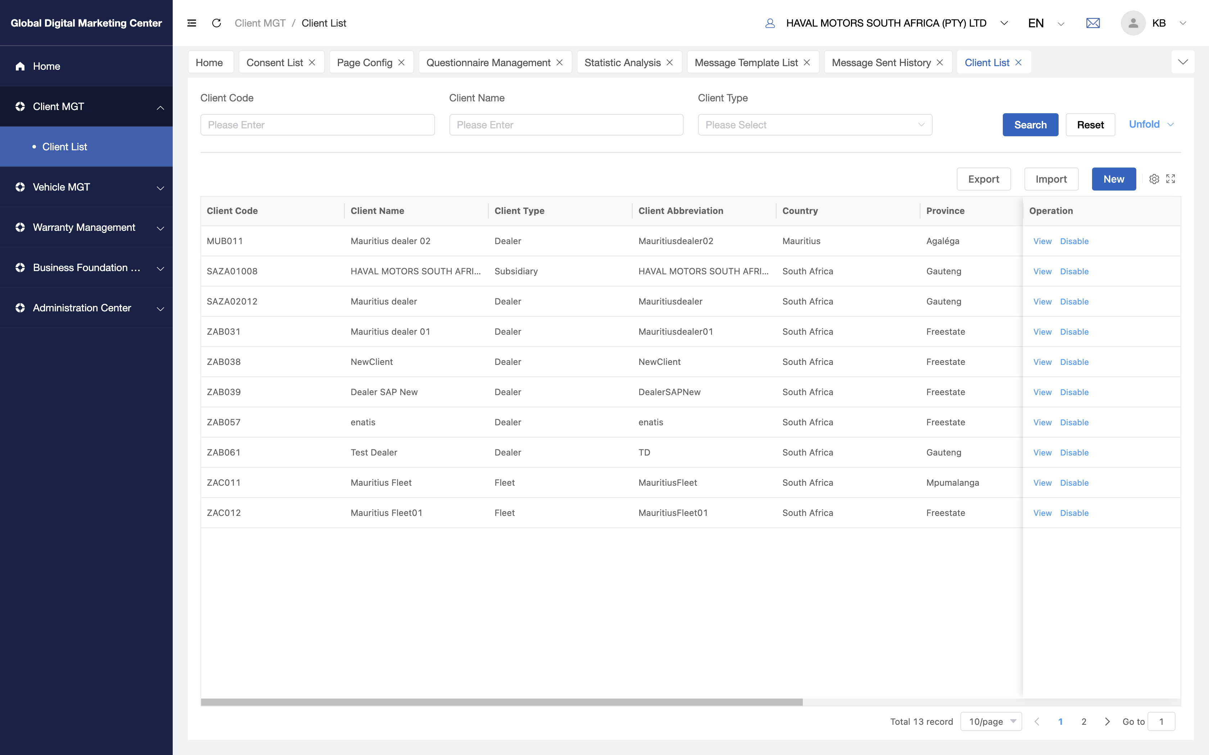This screenshot has width=1209, height=755.
Task: Click the Search button
Action: pos(1030,125)
